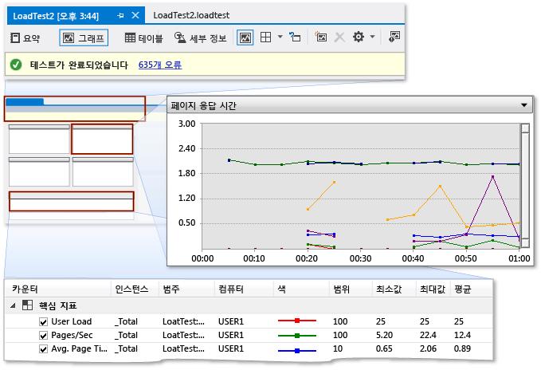Select the top-left graph panel thumbnail
The width and height of the screenshot is (541, 370).
pos(39,139)
